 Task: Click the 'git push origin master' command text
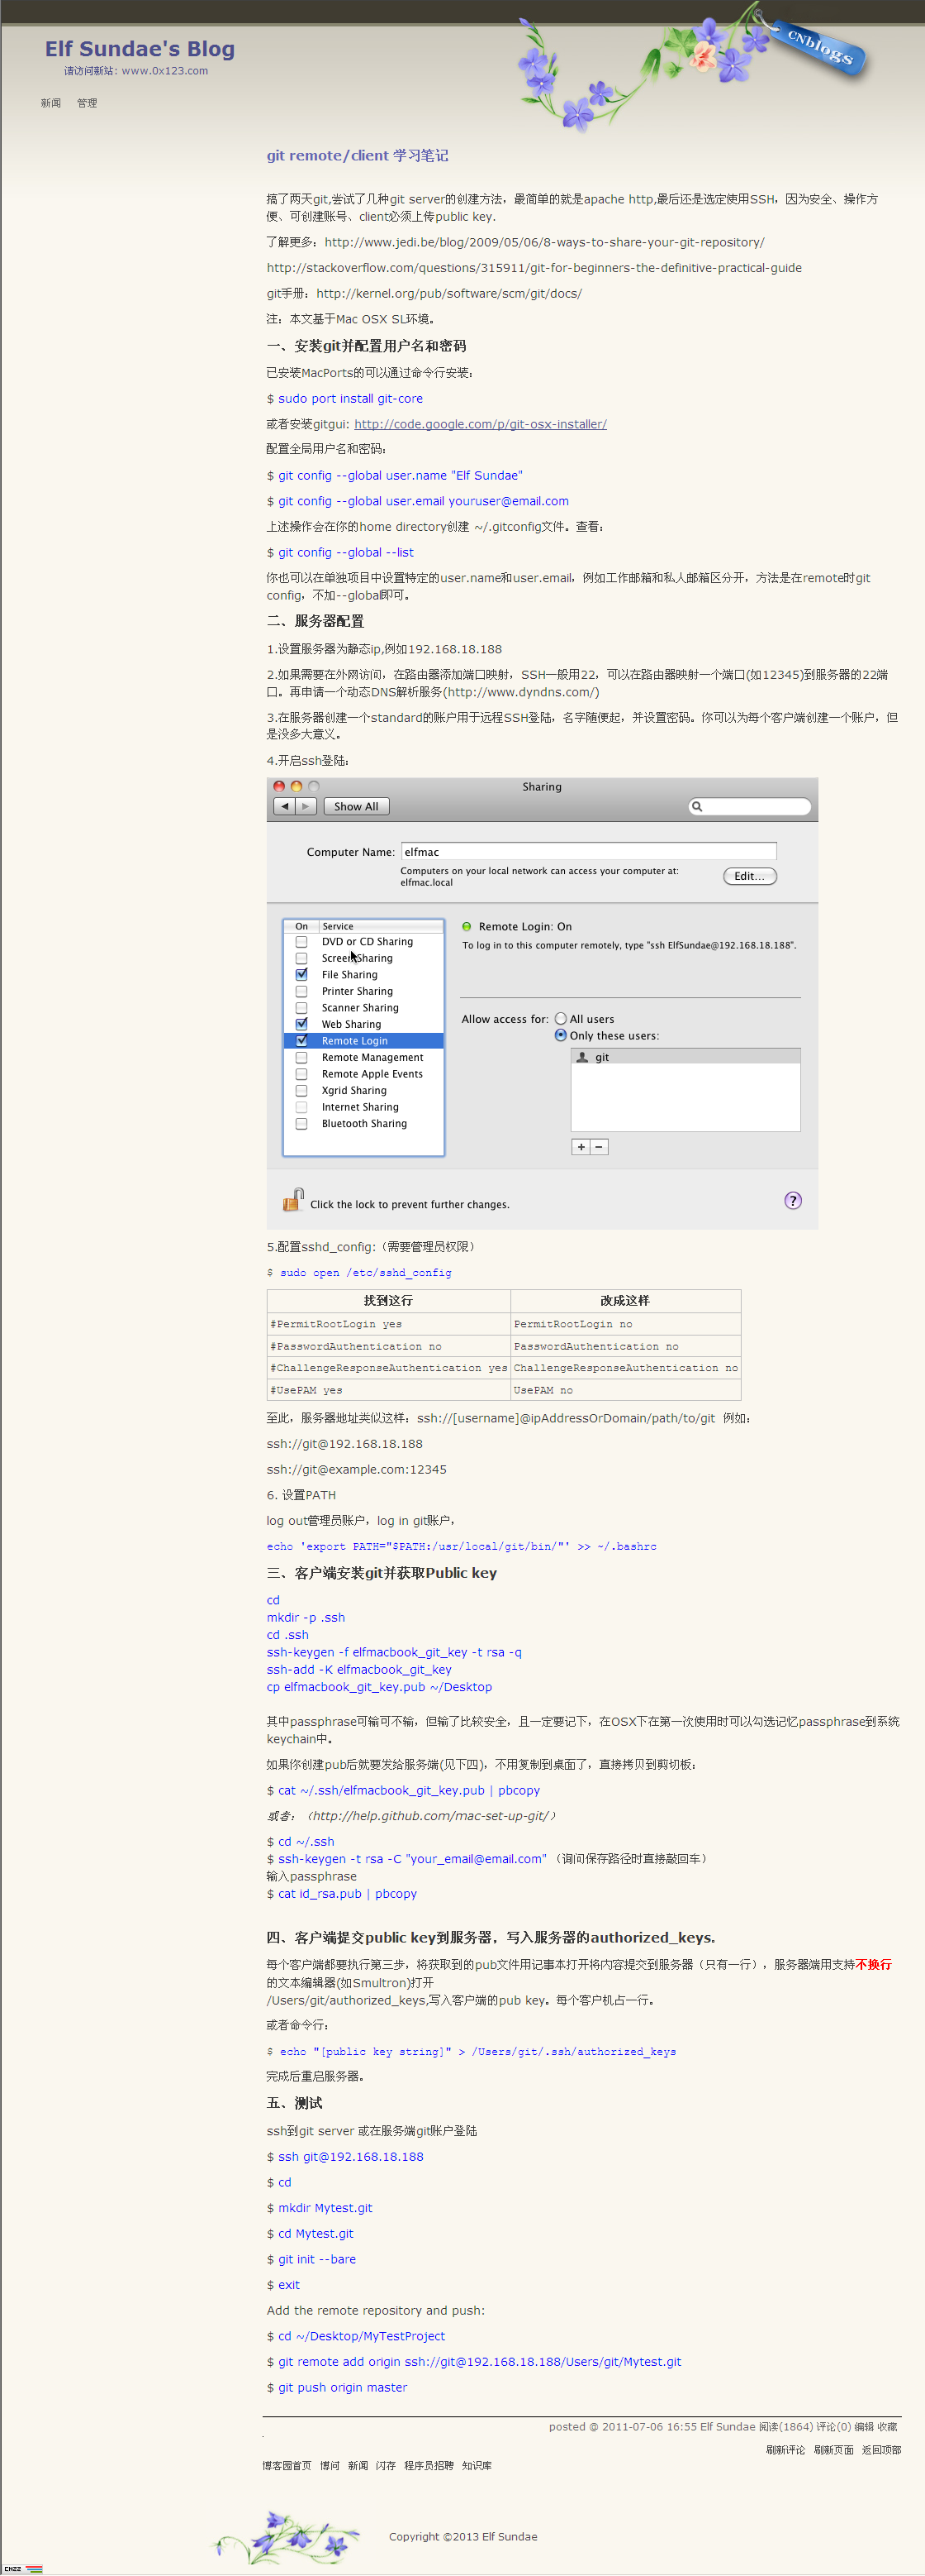pos(343,2387)
